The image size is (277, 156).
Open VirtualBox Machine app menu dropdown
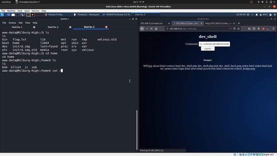[28, 2]
